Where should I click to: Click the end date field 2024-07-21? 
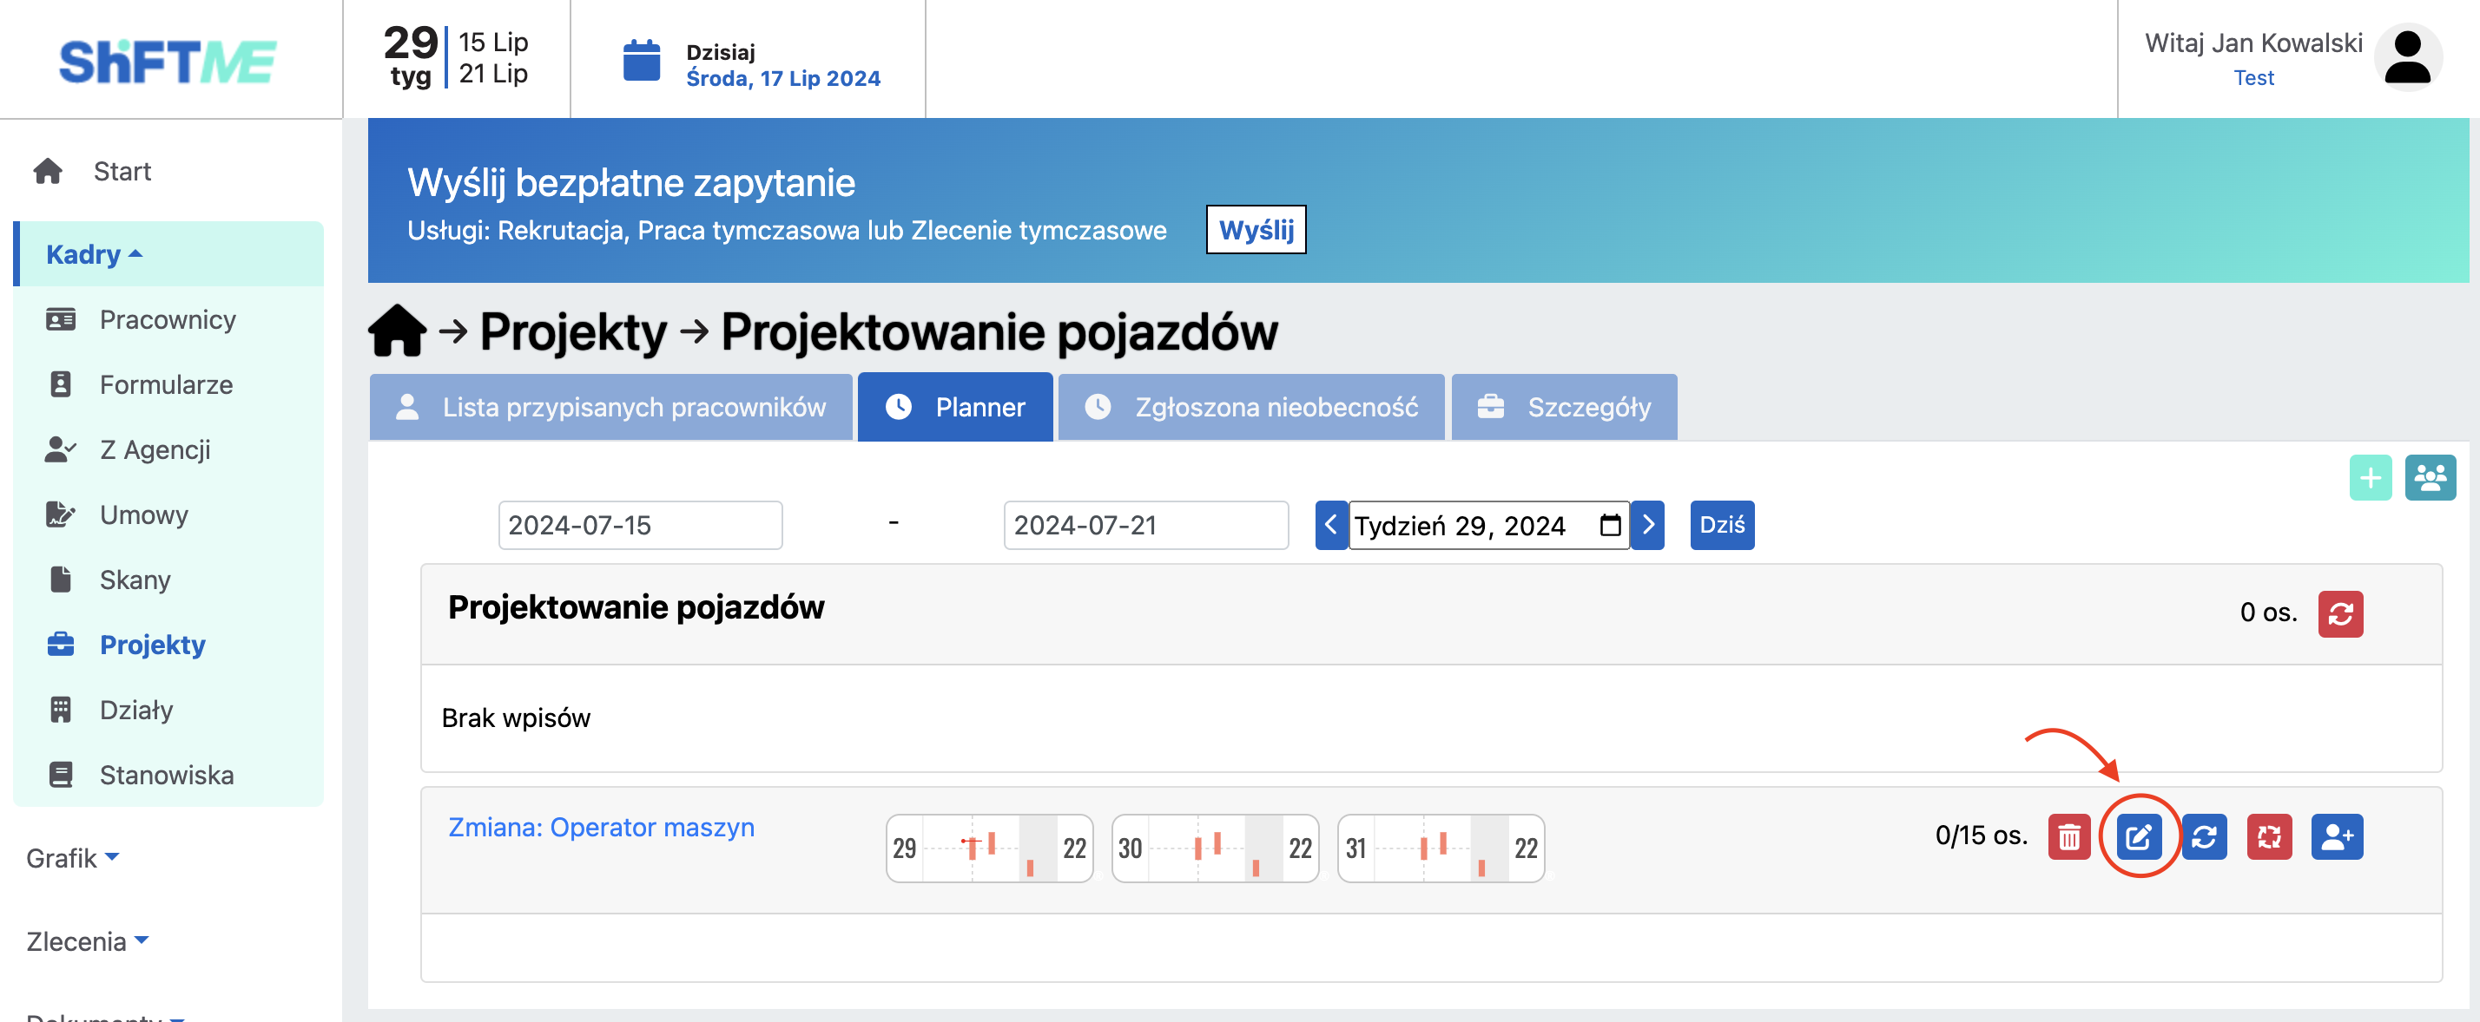tap(1145, 525)
